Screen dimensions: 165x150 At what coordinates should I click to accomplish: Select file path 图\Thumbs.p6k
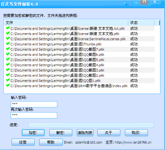click(56, 44)
